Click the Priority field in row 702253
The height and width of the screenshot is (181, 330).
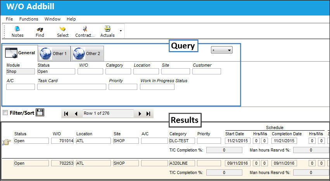tap(209, 163)
